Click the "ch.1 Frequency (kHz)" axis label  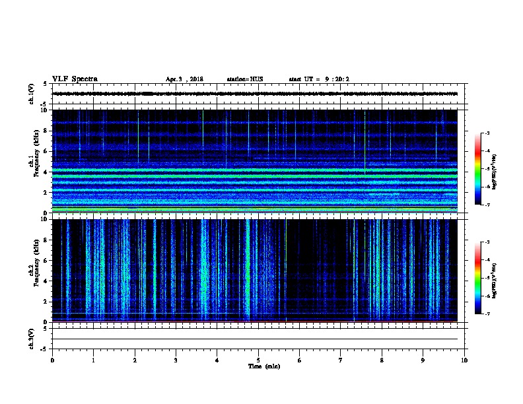point(34,153)
